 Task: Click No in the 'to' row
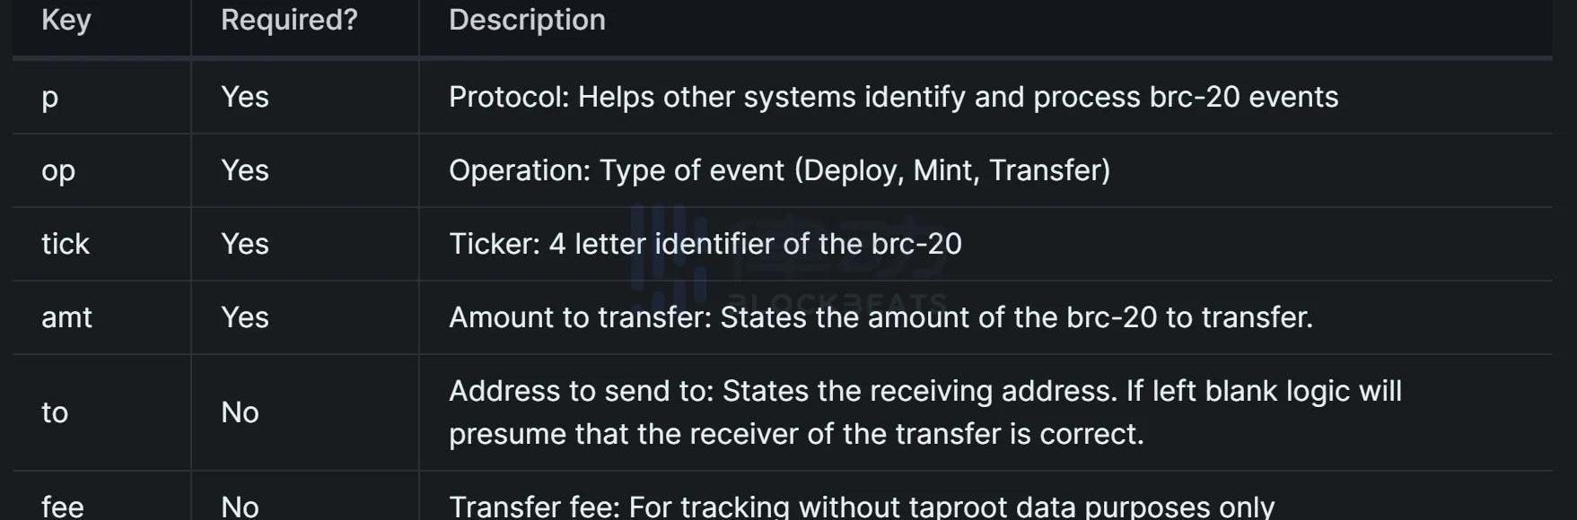click(240, 412)
